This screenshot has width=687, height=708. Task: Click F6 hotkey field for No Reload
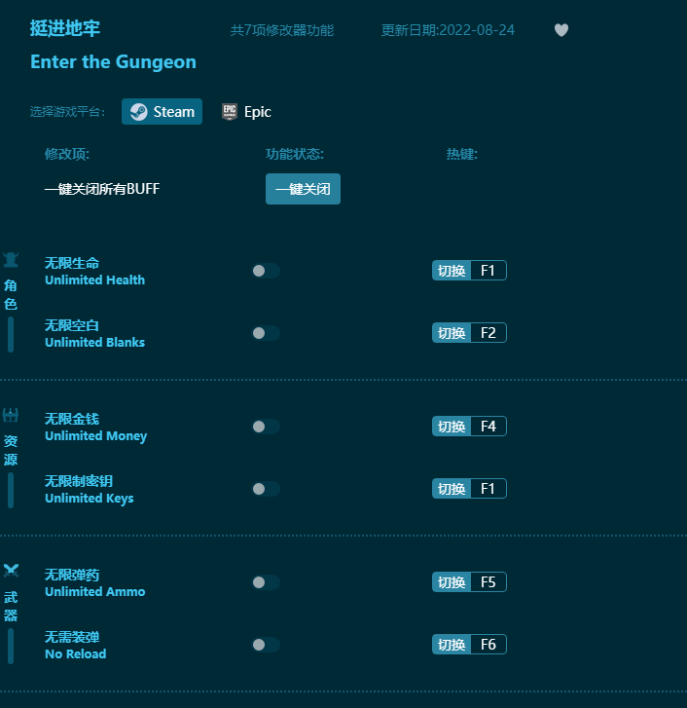[x=488, y=645]
